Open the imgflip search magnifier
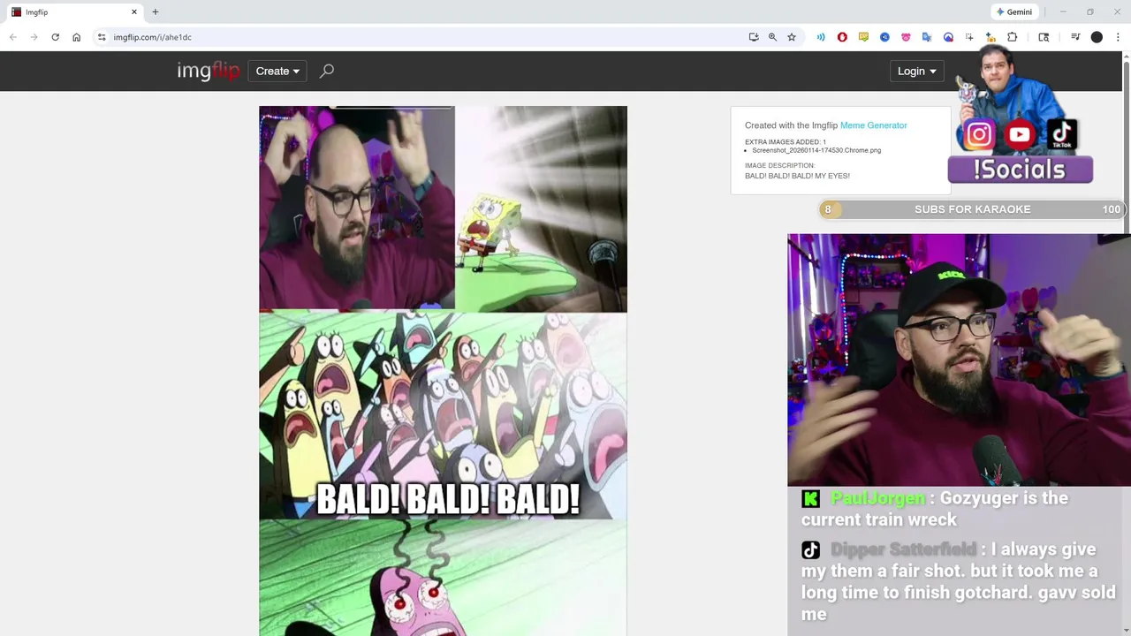 pos(326,71)
